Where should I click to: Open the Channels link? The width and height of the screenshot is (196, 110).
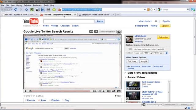coord(65,26)
